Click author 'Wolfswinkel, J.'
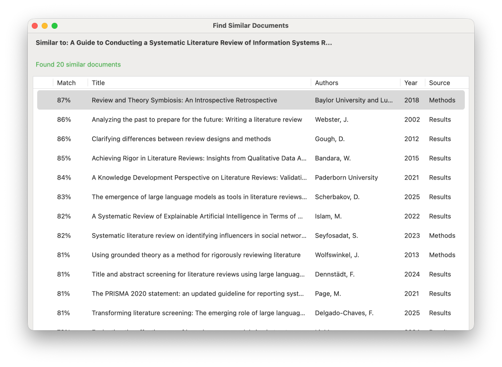Screen dimensions: 502x367 click(x=337, y=255)
